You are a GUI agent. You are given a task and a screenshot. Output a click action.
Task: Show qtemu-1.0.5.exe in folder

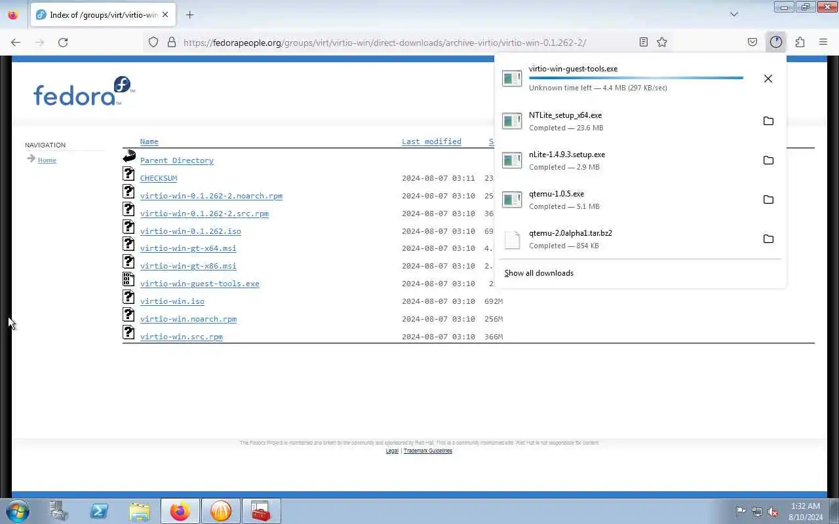point(768,200)
